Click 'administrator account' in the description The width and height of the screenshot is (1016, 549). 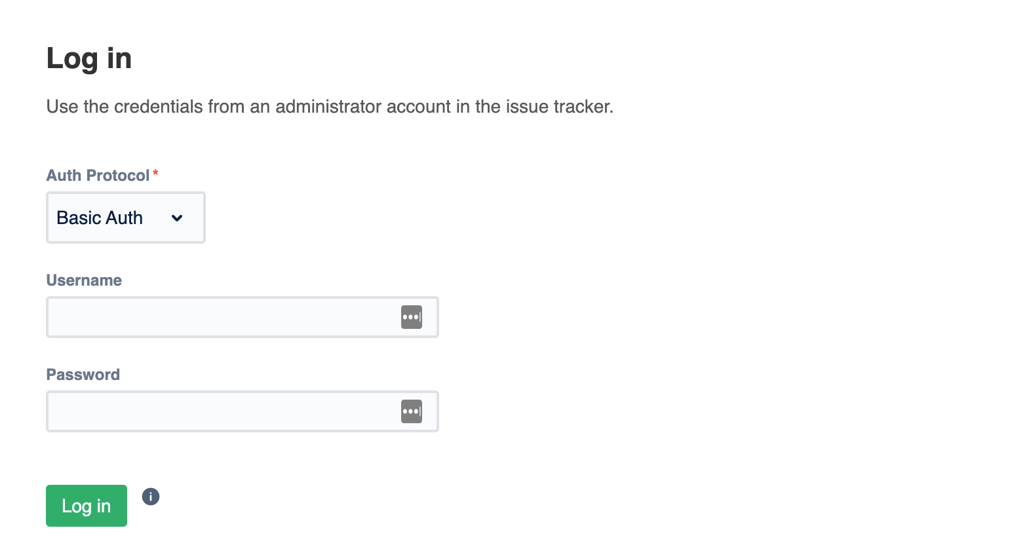click(362, 107)
